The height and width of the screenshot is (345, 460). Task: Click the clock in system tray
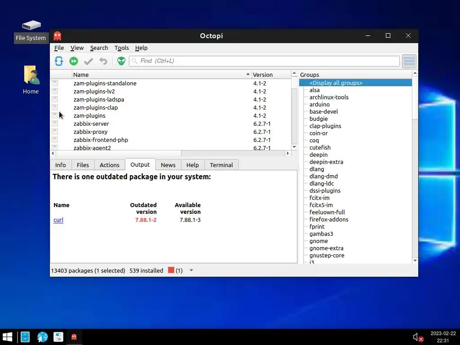[x=443, y=337]
